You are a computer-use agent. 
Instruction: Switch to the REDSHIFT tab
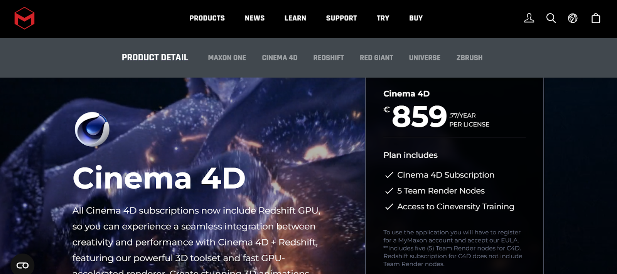coord(329,58)
